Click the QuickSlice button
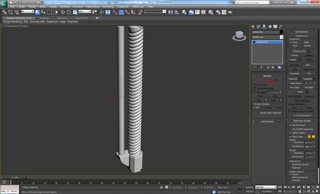Viewport: 320px width, 194px height. tap(295, 74)
